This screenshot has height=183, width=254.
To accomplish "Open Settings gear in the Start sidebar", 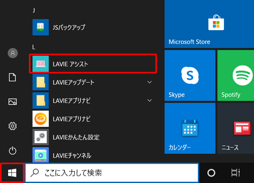I will click(x=13, y=126).
